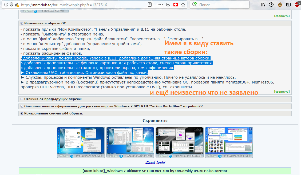
Task: Click magnifier icon on 553 KB screenshot
Action: [x=121, y=156]
